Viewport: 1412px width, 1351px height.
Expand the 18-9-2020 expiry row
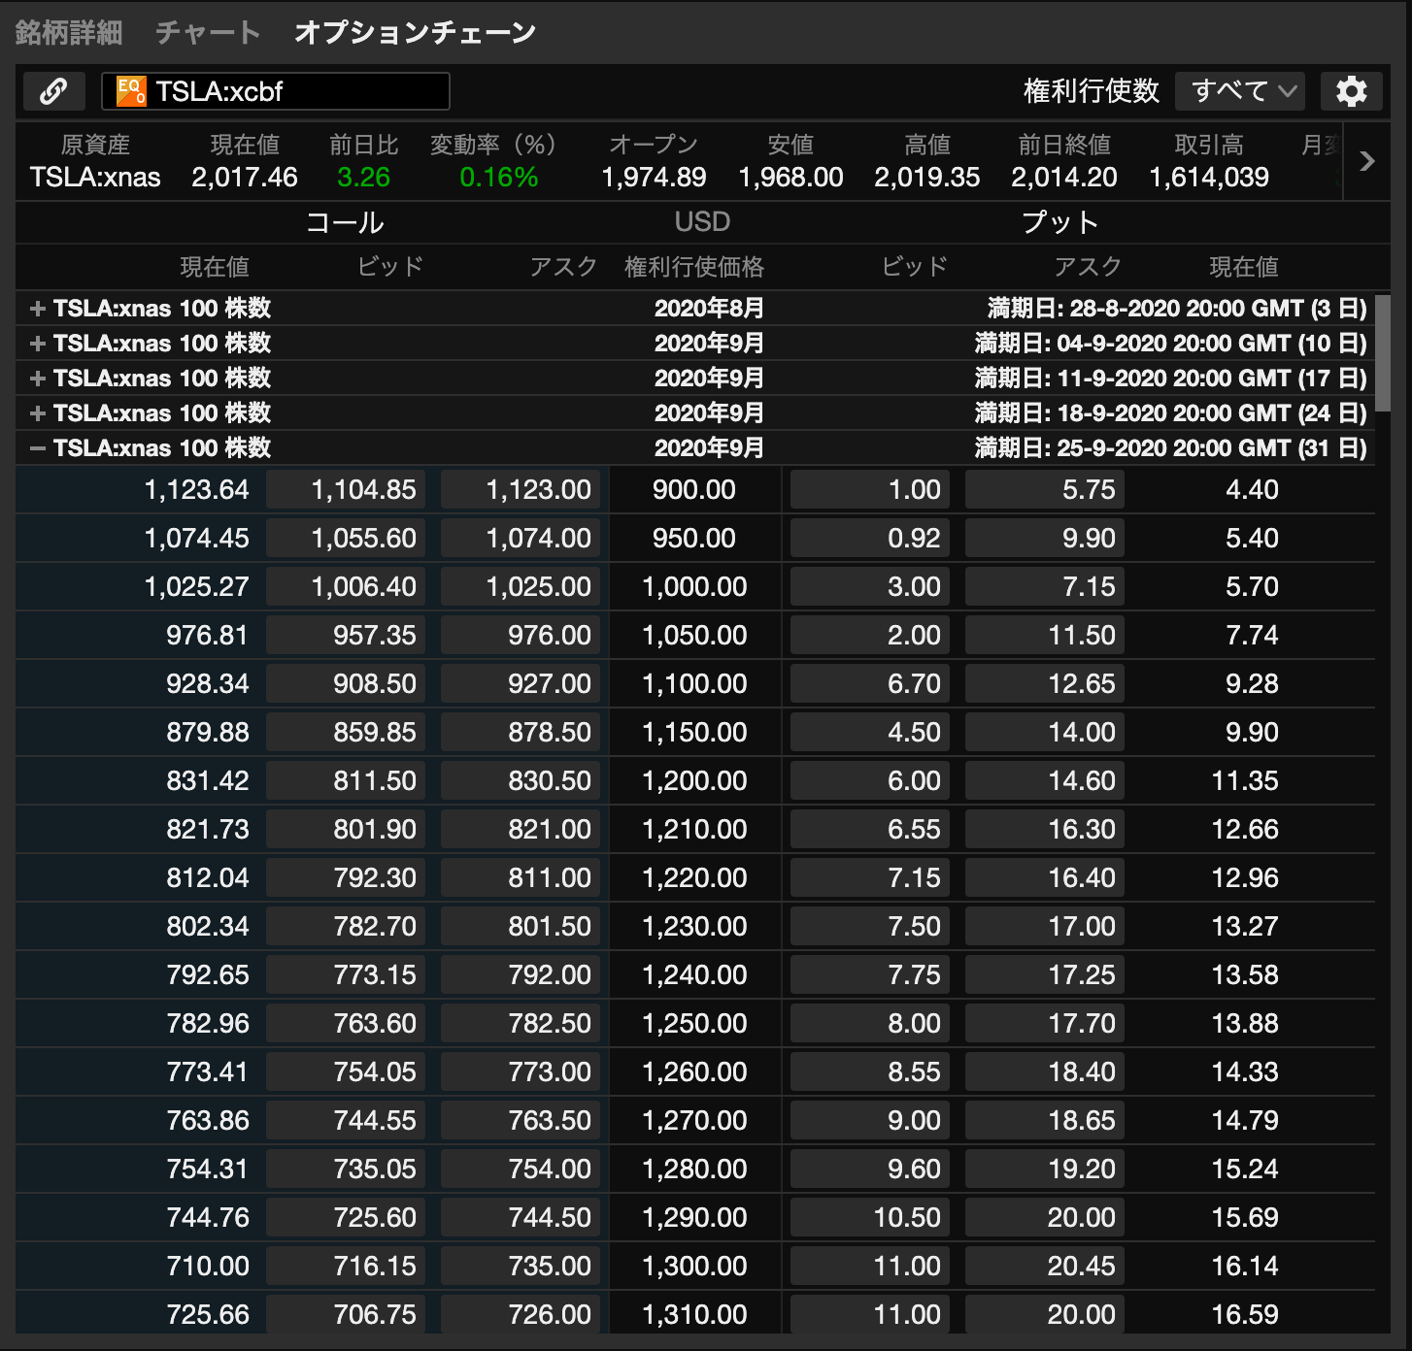[38, 413]
